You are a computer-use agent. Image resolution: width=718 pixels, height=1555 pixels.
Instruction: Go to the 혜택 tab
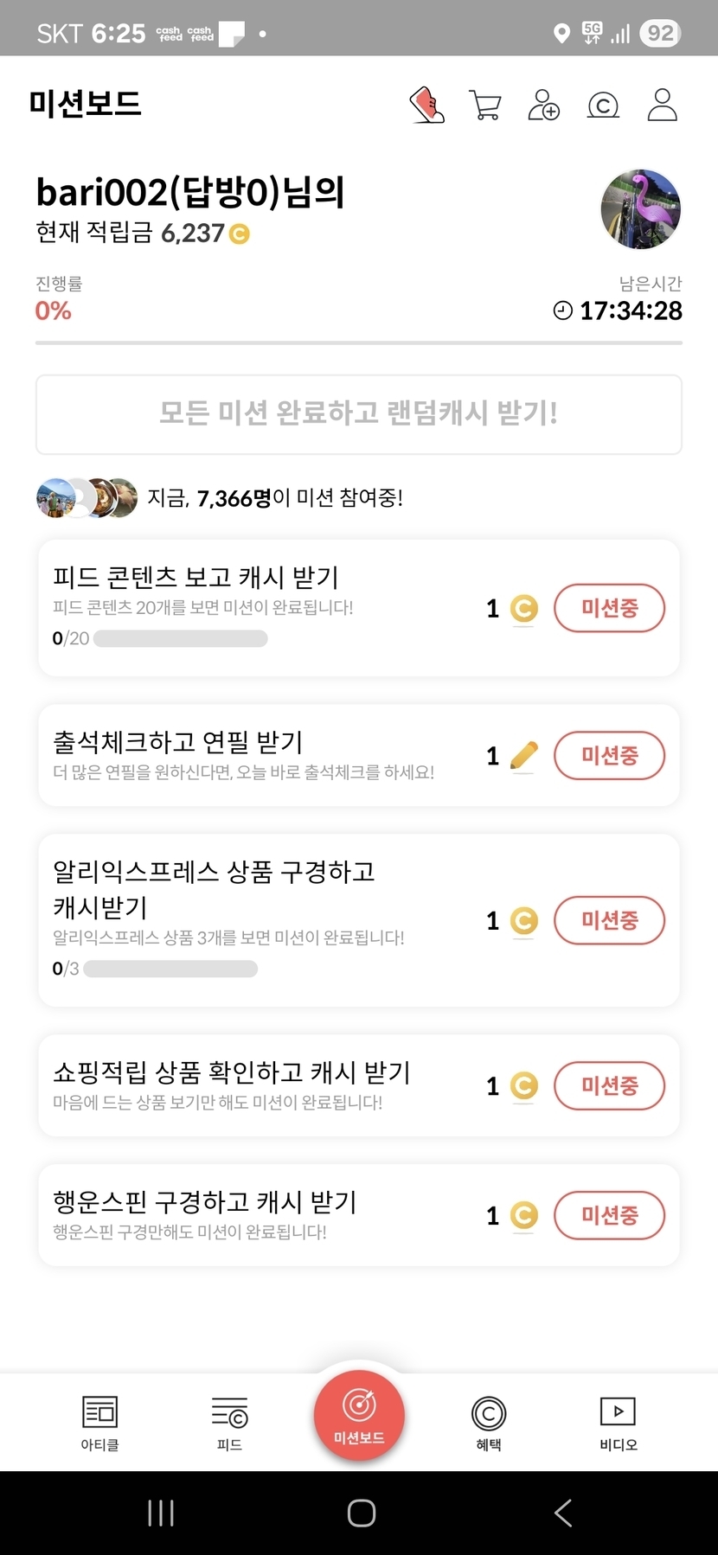(489, 1423)
